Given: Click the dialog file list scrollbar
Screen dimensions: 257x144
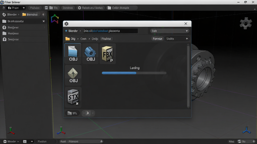Looking at the screenshot, I should coord(188,76).
